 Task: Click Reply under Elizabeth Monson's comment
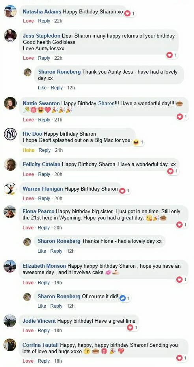[x=44, y=282]
